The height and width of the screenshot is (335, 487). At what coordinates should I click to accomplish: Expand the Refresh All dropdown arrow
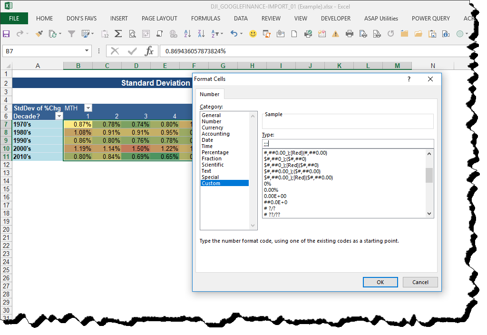[60, 34]
